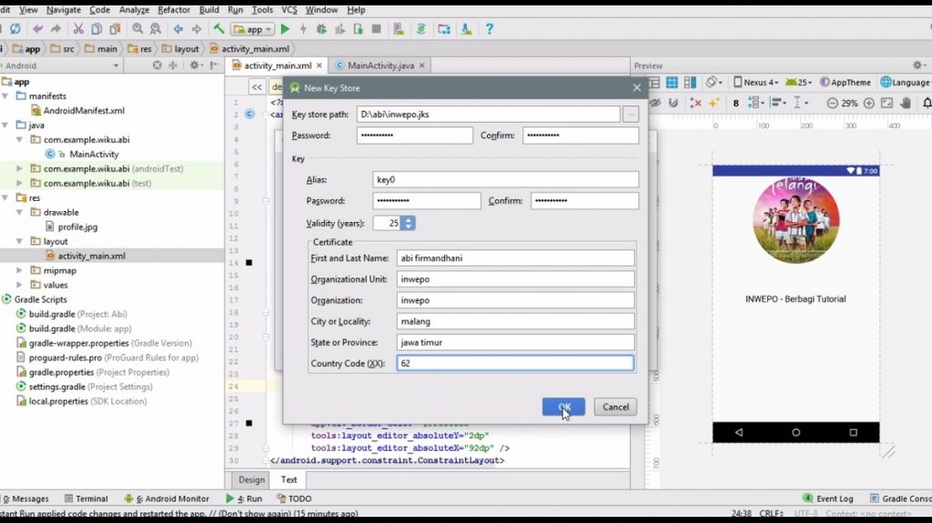932x523 pixels.
Task: Open the Build menu
Action: point(208,9)
